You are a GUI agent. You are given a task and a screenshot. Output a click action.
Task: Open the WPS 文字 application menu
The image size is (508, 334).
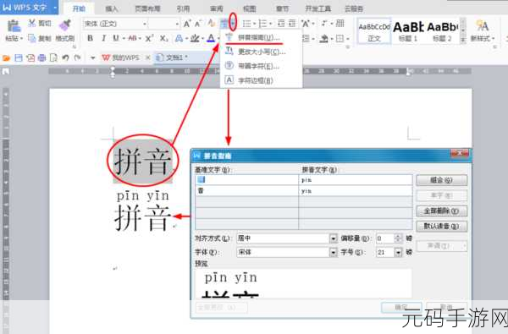coord(29,7)
